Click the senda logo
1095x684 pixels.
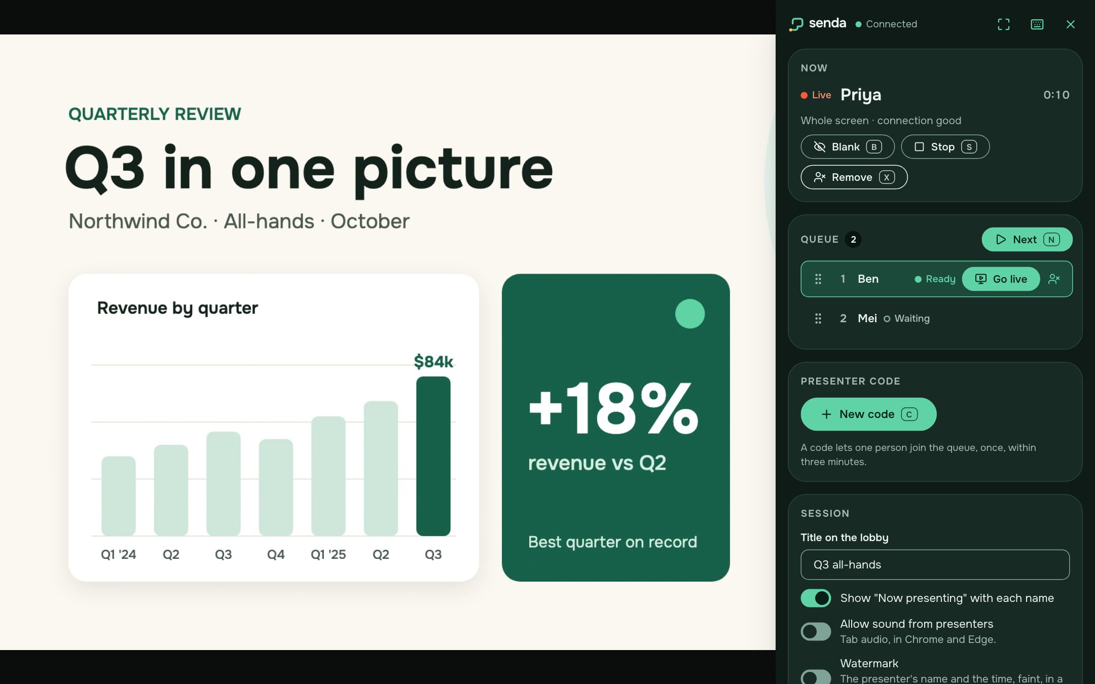pyautogui.click(x=817, y=23)
